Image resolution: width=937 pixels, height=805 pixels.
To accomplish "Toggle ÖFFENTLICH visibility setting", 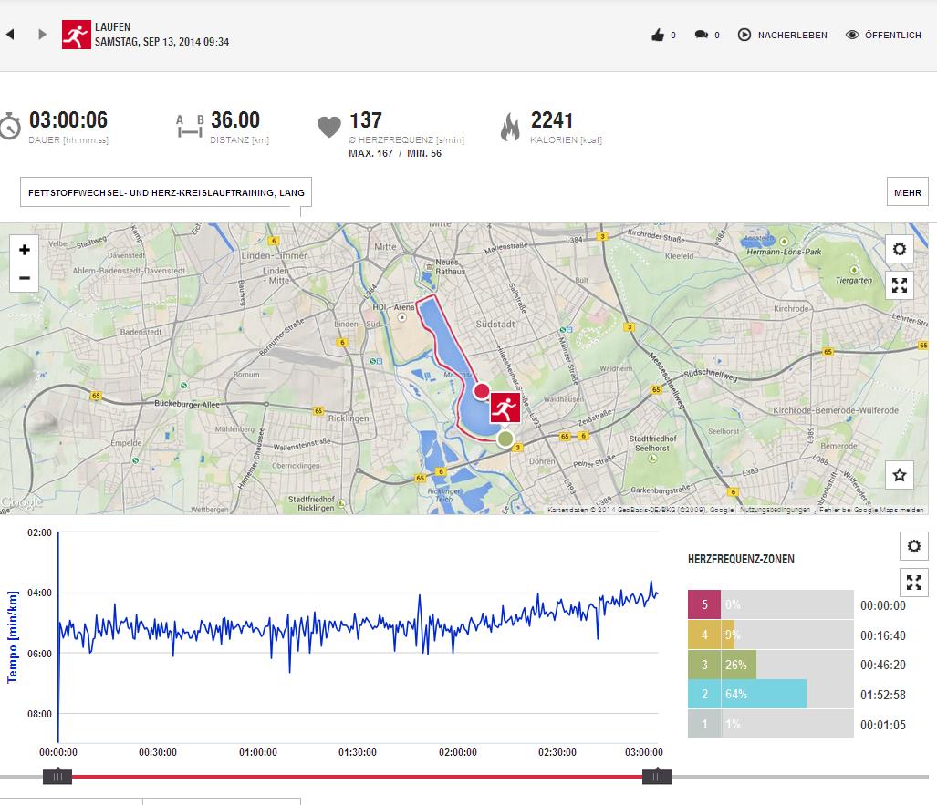I will click(x=883, y=35).
